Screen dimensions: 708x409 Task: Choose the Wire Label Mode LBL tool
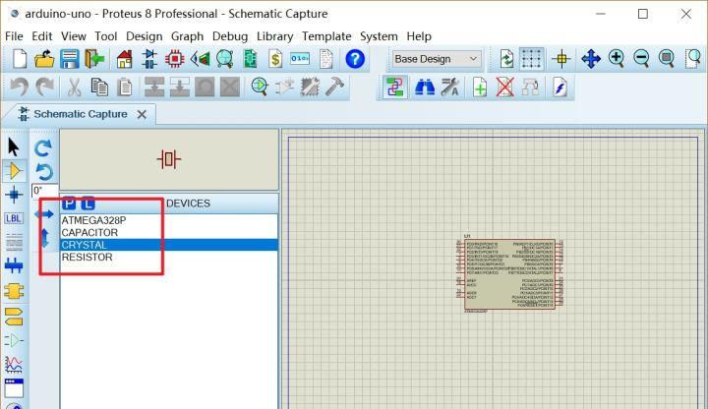pyautogui.click(x=14, y=218)
